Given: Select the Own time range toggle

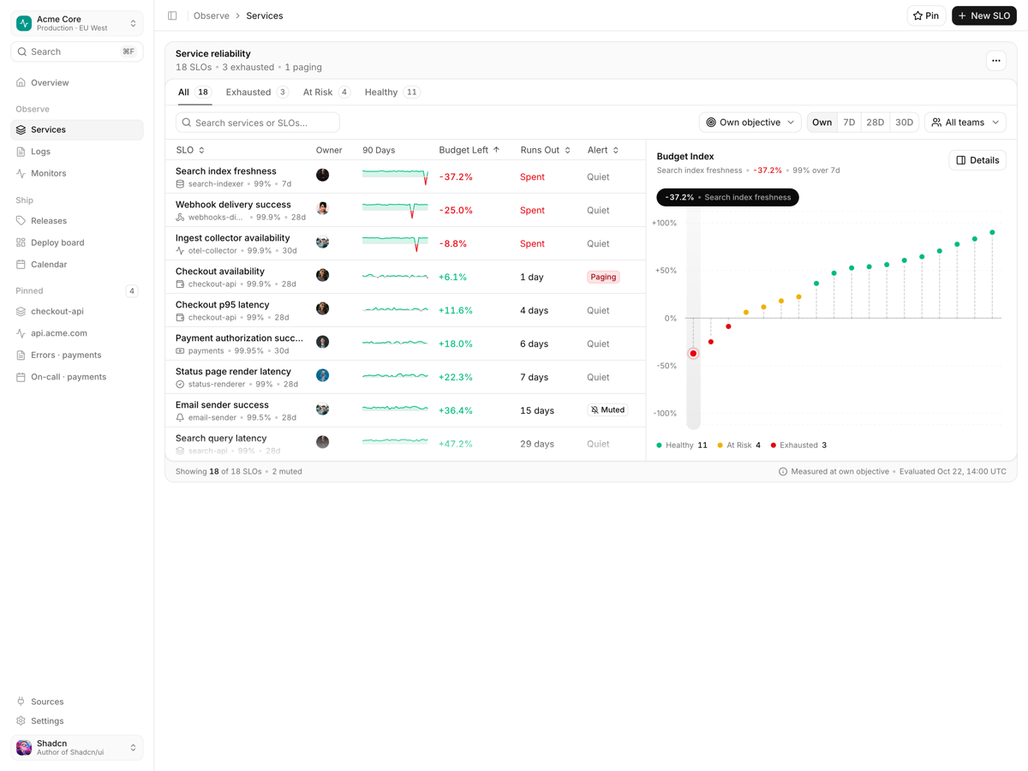Looking at the screenshot, I should (822, 123).
